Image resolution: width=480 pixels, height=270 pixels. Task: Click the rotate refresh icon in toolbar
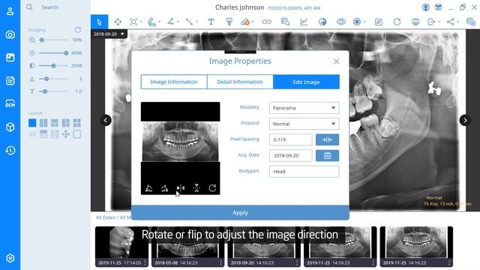397,22
